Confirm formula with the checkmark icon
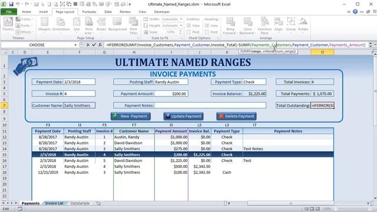377x212 pixels. tap(94, 45)
